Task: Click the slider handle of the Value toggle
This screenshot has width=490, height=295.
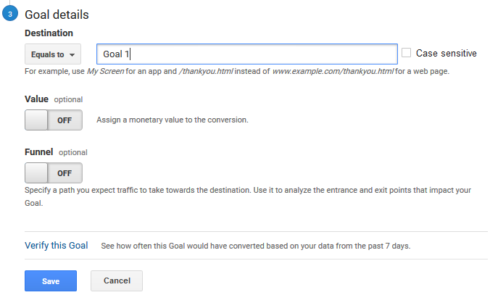Action: [36, 120]
